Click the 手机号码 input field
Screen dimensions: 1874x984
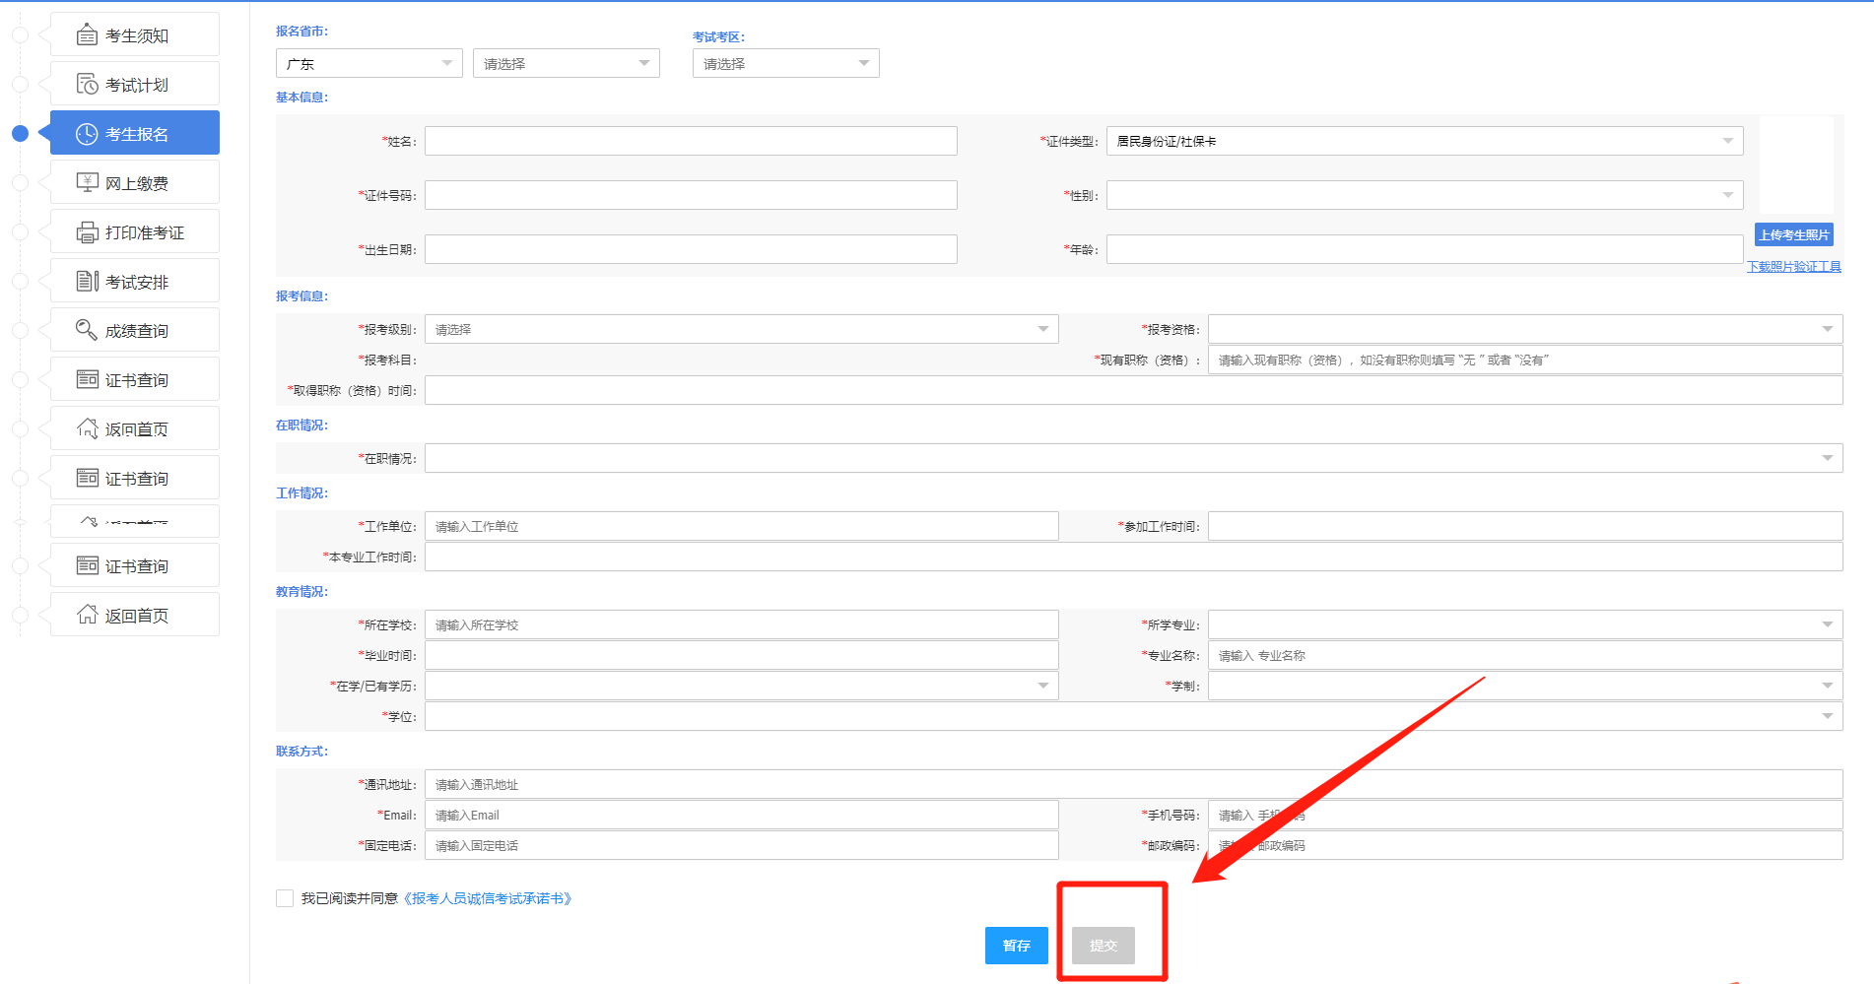[1525, 815]
